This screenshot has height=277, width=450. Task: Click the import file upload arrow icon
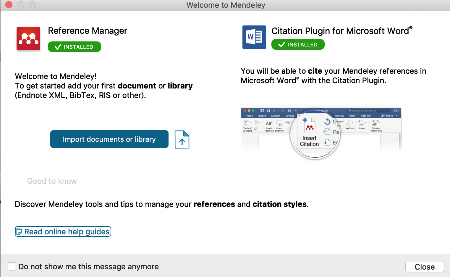point(182,139)
